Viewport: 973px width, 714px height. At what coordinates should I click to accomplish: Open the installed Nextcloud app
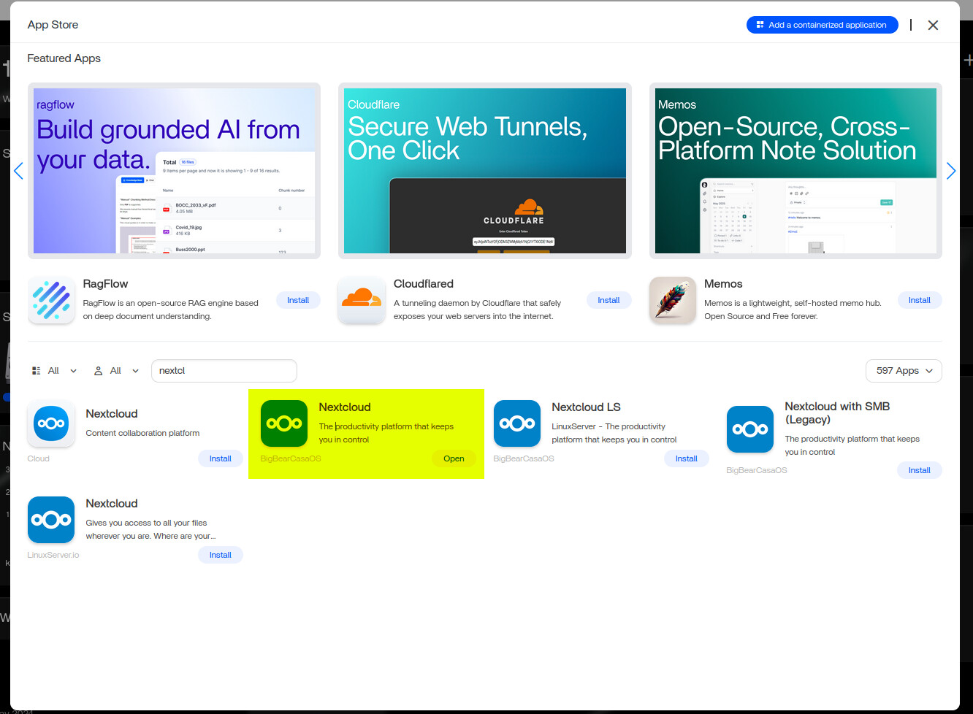coord(454,458)
